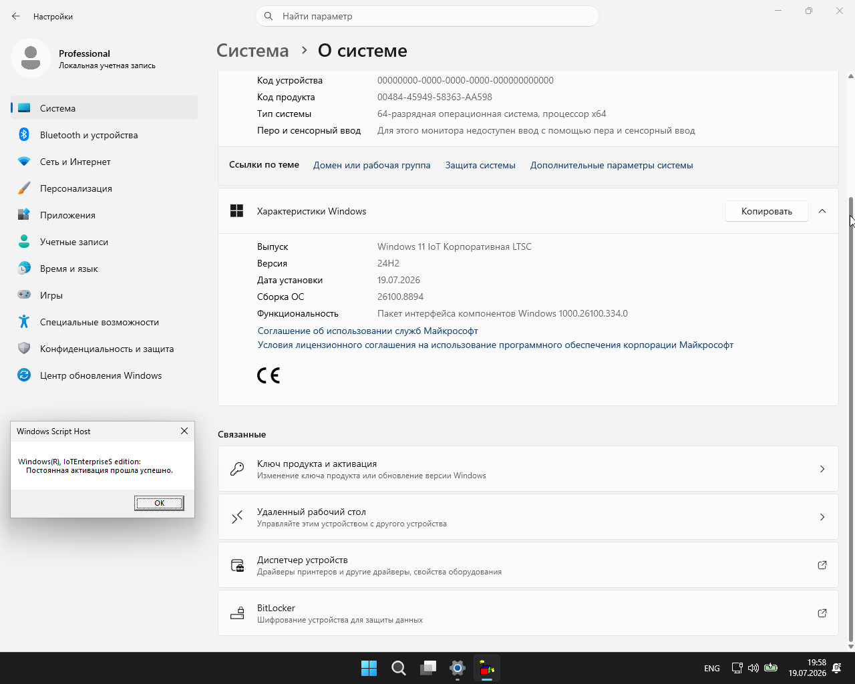Screen dimensions: 855x684
Task: Focus the Найти параметр search field
Action: pos(427,16)
